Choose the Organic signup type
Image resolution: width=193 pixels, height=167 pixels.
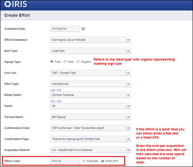(78, 61)
